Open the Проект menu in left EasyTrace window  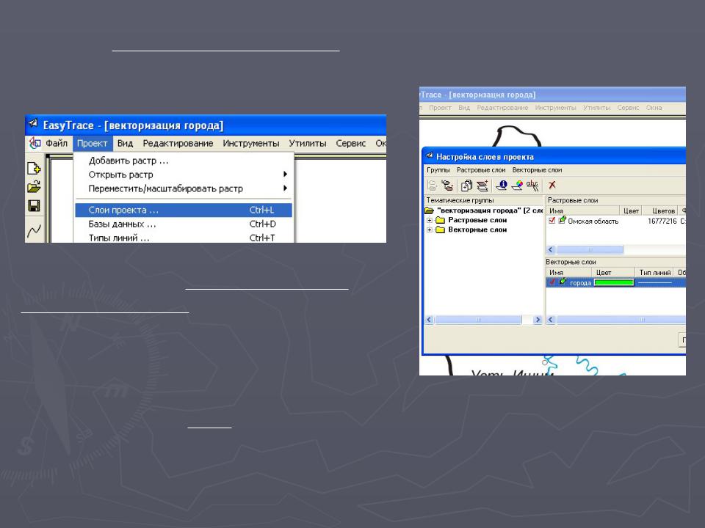(93, 143)
